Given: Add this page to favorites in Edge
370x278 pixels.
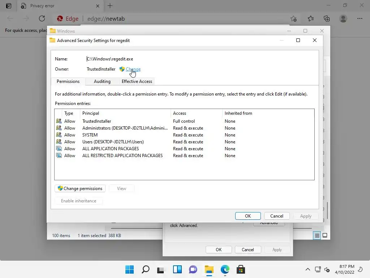Looking at the screenshot, I should pyautogui.click(x=293, y=18).
